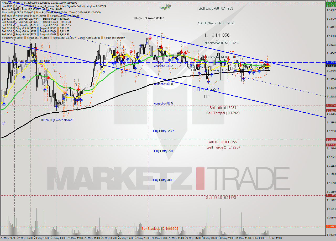This screenshot has width=336, height=241.
Task: Click the 'FSB-HighToBreak | 0.138694' label
Action: pyautogui.click(x=34, y=61)
